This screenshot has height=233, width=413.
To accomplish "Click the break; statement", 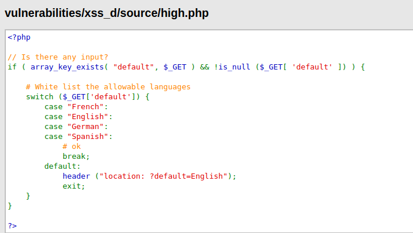I will pos(76,157).
